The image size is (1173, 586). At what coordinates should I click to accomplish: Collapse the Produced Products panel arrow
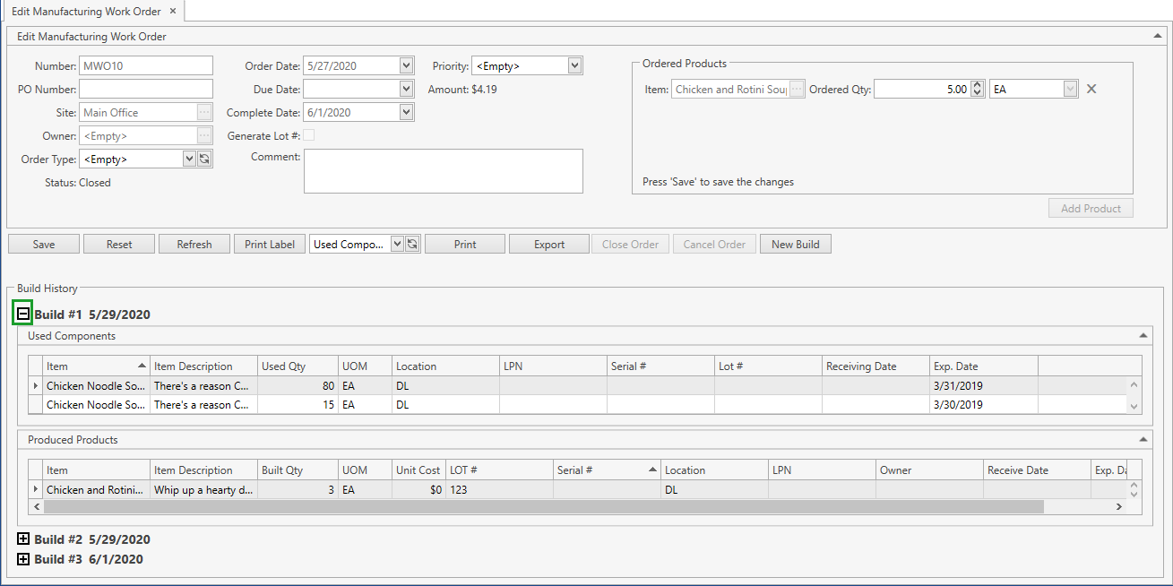point(1143,439)
